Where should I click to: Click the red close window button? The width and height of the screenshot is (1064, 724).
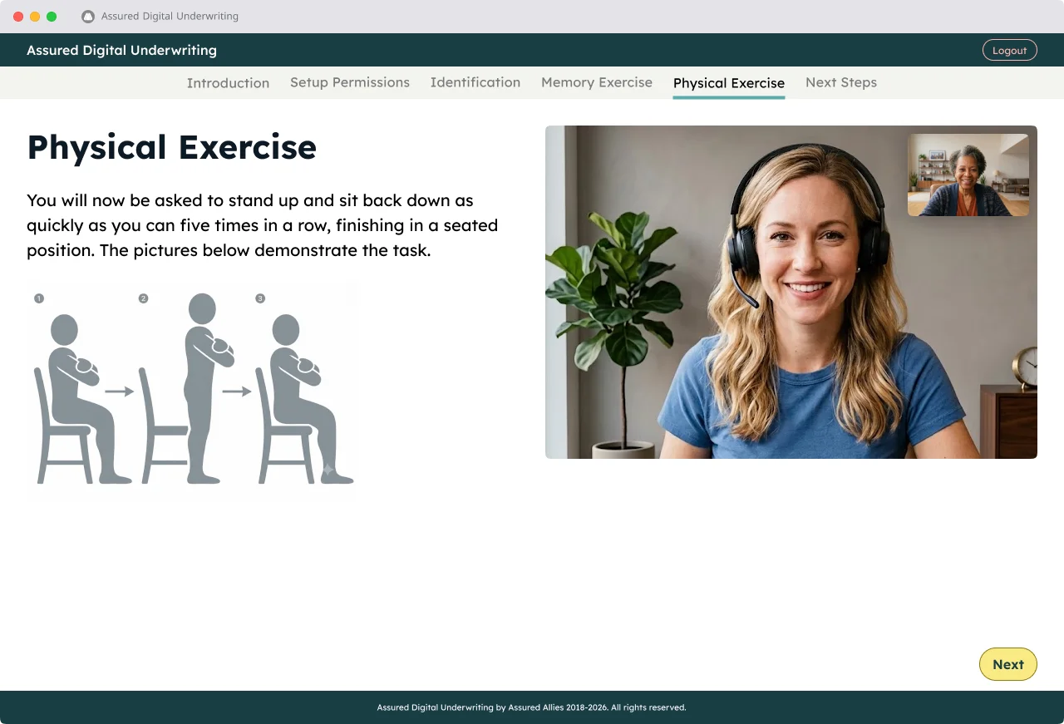(x=18, y=17)
